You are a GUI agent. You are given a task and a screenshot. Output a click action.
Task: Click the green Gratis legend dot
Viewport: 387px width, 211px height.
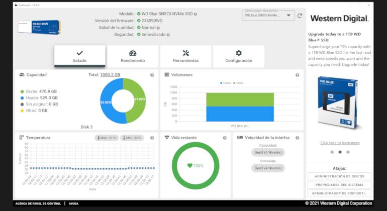point(22,91)
